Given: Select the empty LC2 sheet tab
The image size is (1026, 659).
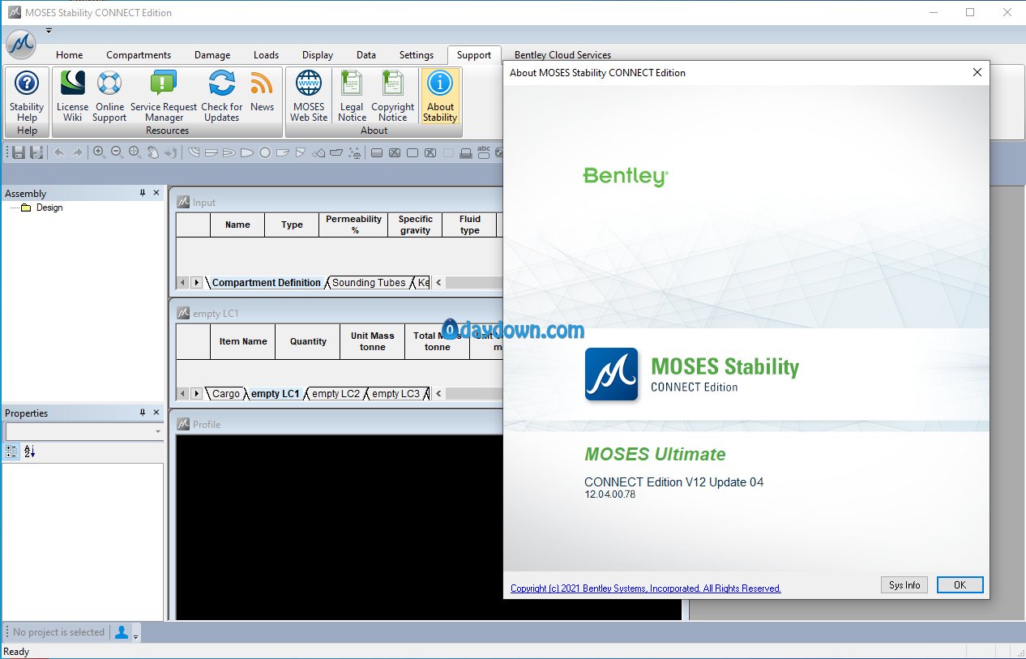Looking at the screenshot, I should pos(336,394).
